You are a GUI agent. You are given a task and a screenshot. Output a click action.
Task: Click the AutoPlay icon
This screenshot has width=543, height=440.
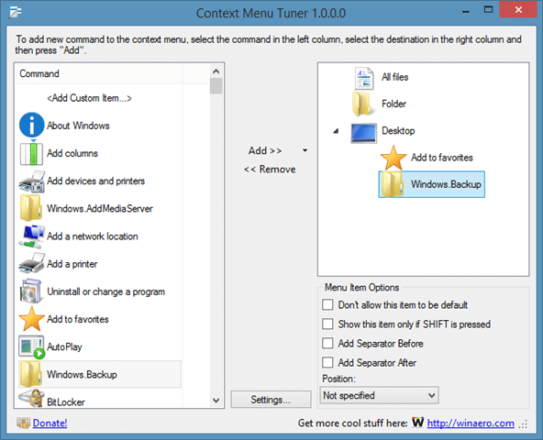point(31,346)
